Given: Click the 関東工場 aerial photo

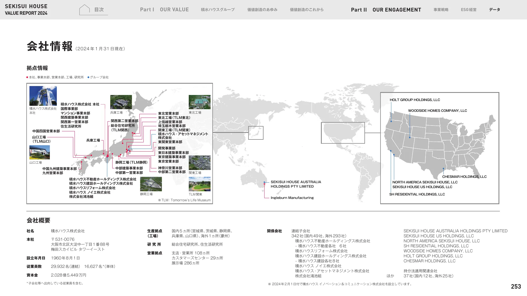Looking at the screenshot, I should tap(199, 163).
